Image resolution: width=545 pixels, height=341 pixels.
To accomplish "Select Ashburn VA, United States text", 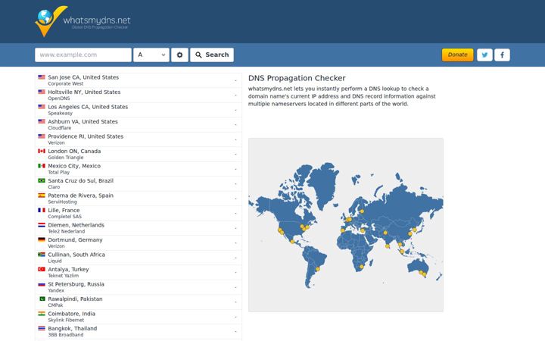I will 83,121.
